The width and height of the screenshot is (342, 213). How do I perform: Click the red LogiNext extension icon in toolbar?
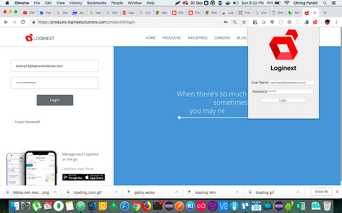coord(315,22)
